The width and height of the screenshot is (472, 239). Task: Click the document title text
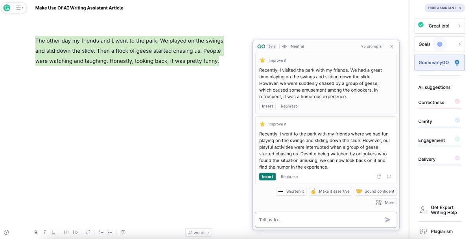pos(79,8)
